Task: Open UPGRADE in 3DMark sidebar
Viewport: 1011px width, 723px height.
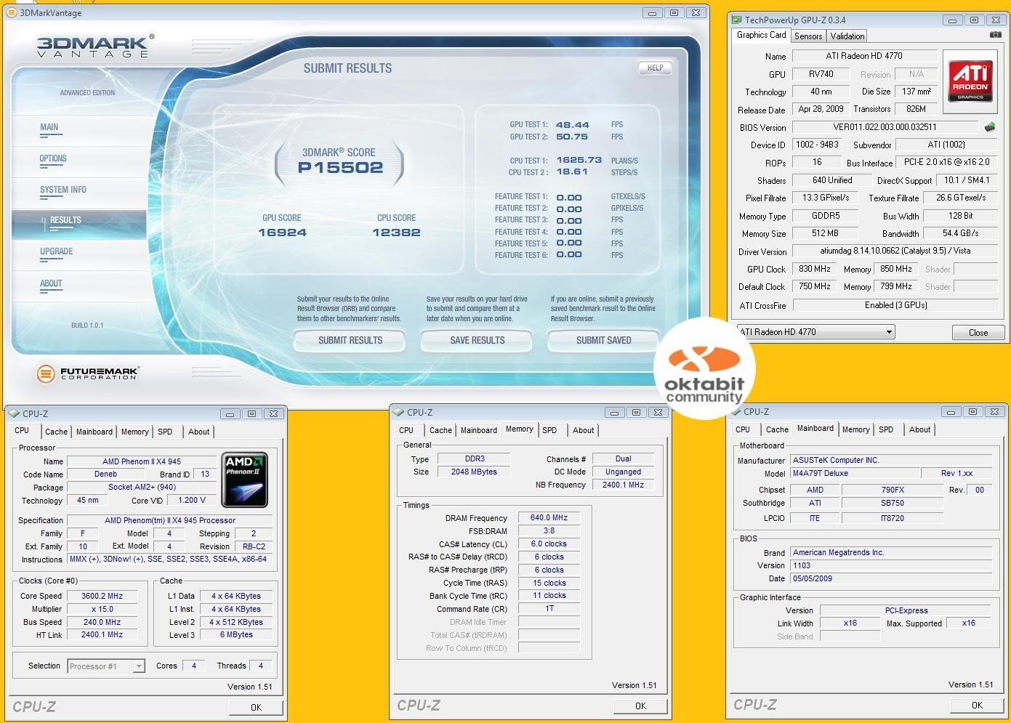Action: (57, 251)
